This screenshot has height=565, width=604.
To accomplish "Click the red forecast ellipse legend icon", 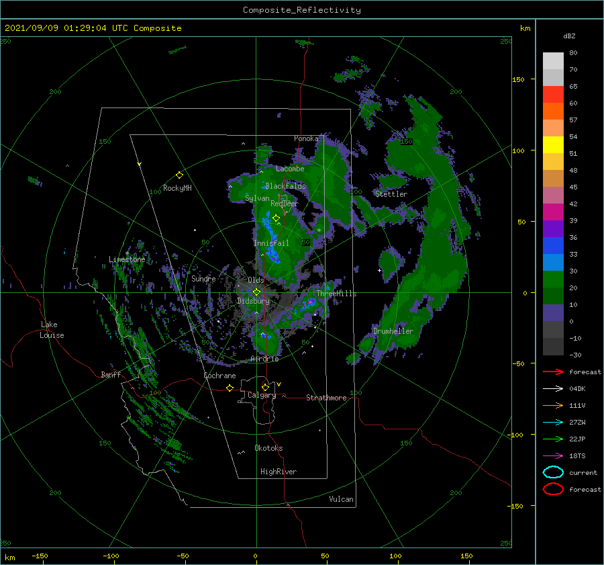I will click(x=553, y=489).
